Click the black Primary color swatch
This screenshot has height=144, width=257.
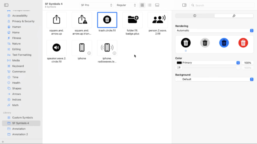(x=179, y=63)
